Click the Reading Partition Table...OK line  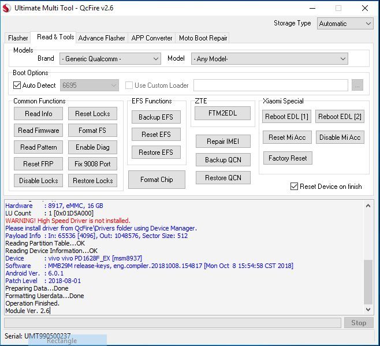point(45,243)
